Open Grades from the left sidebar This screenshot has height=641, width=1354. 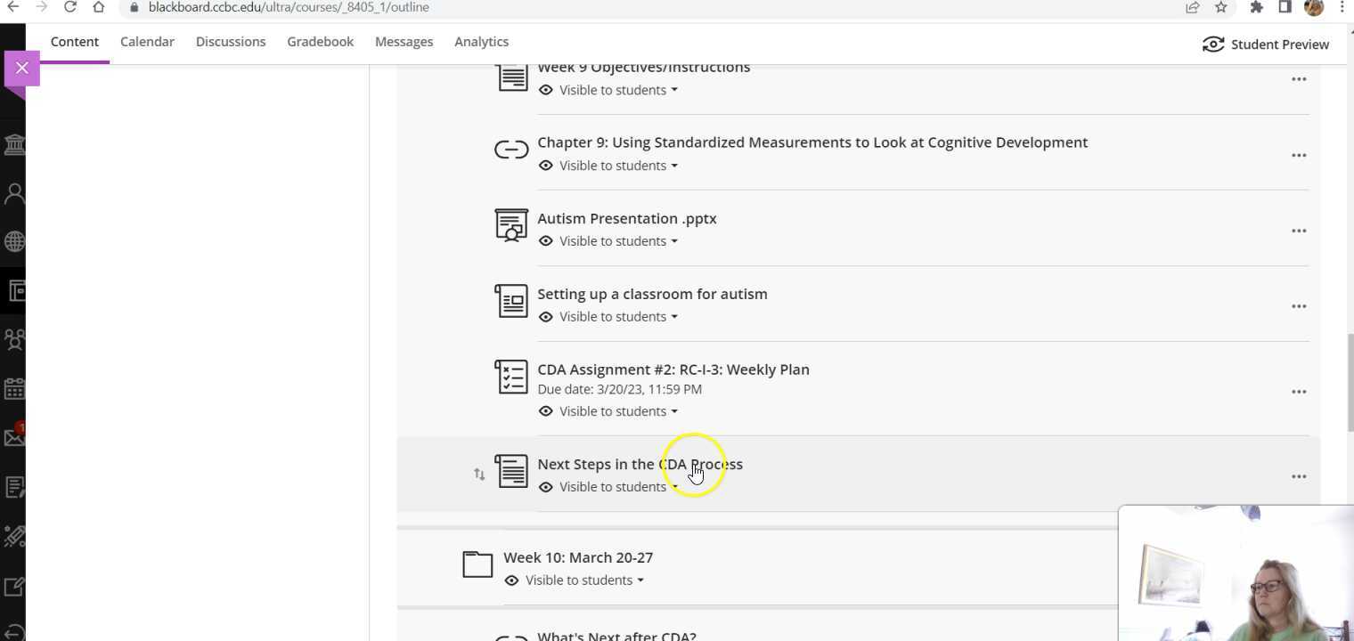(14, 486)
